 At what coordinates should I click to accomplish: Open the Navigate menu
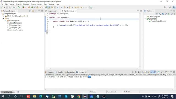coord(26,4)
